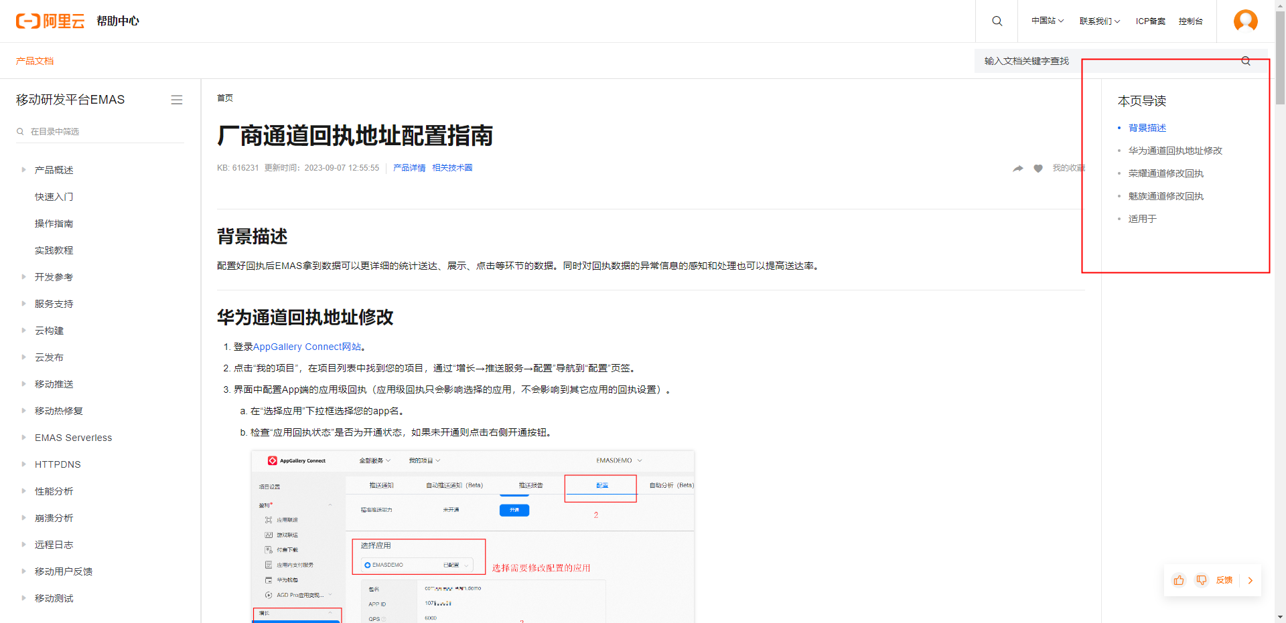Screen dimensions: 1286x623
Task: Open 实践教程 in the sidebar
Action: 54,250
